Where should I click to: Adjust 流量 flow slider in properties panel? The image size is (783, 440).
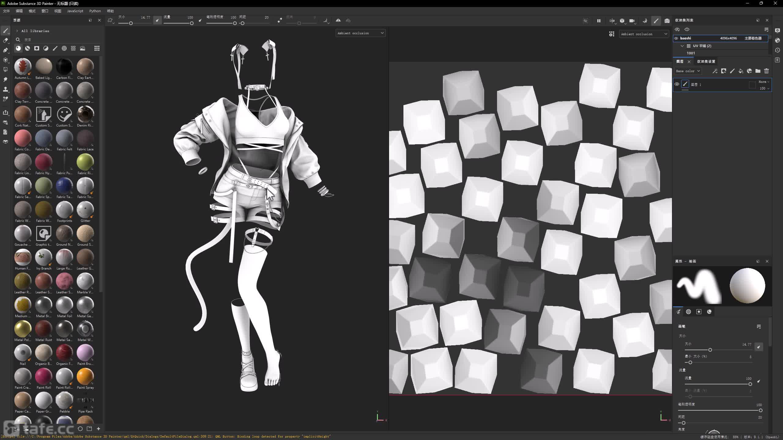click(719, 384)
